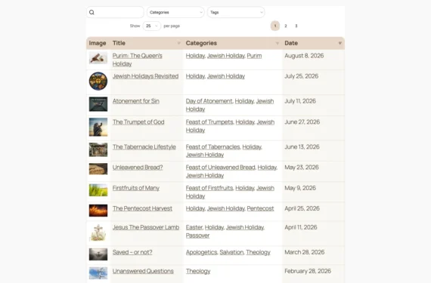Focus the search input field
The image size is (431, 283).
point(115,12)
